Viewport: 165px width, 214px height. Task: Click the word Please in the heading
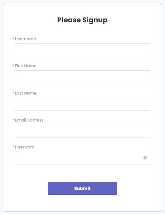click(x=69, y=20)
